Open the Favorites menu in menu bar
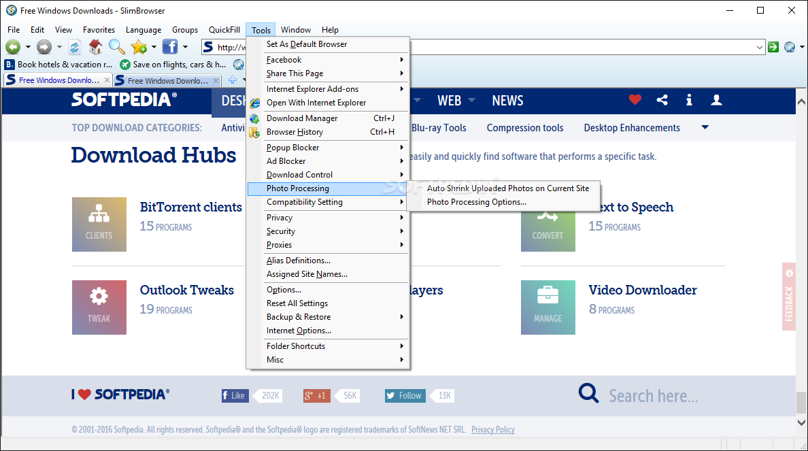Viewport: 808px width, 451px height. tap(99, 30)
